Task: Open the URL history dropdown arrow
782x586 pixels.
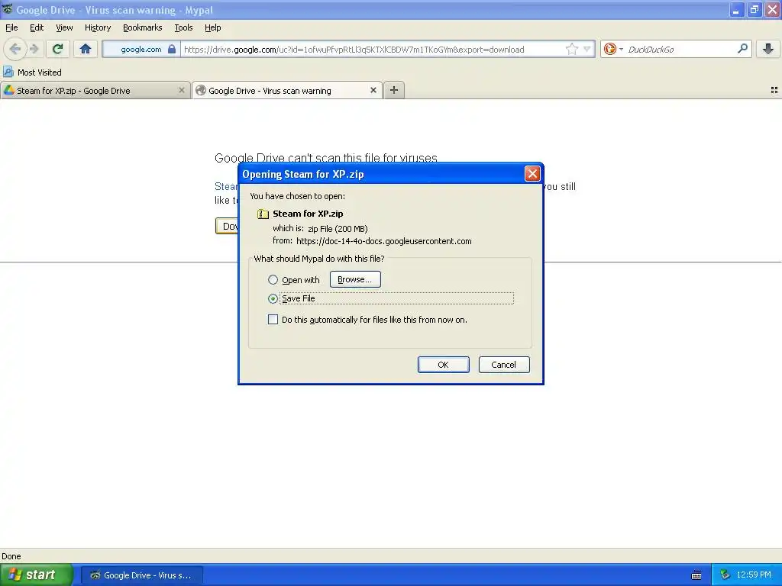Action: (587, 49)
